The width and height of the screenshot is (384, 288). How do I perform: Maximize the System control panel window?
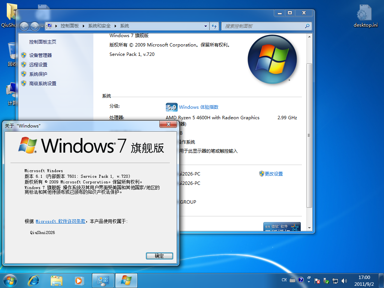click(x=290, y=13)
